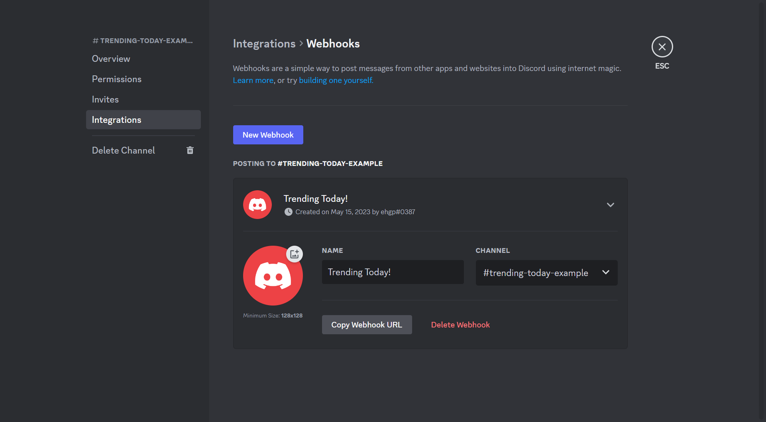Click the upload avatar image icon
766x422 pixels.
click(x=295, y=254)
